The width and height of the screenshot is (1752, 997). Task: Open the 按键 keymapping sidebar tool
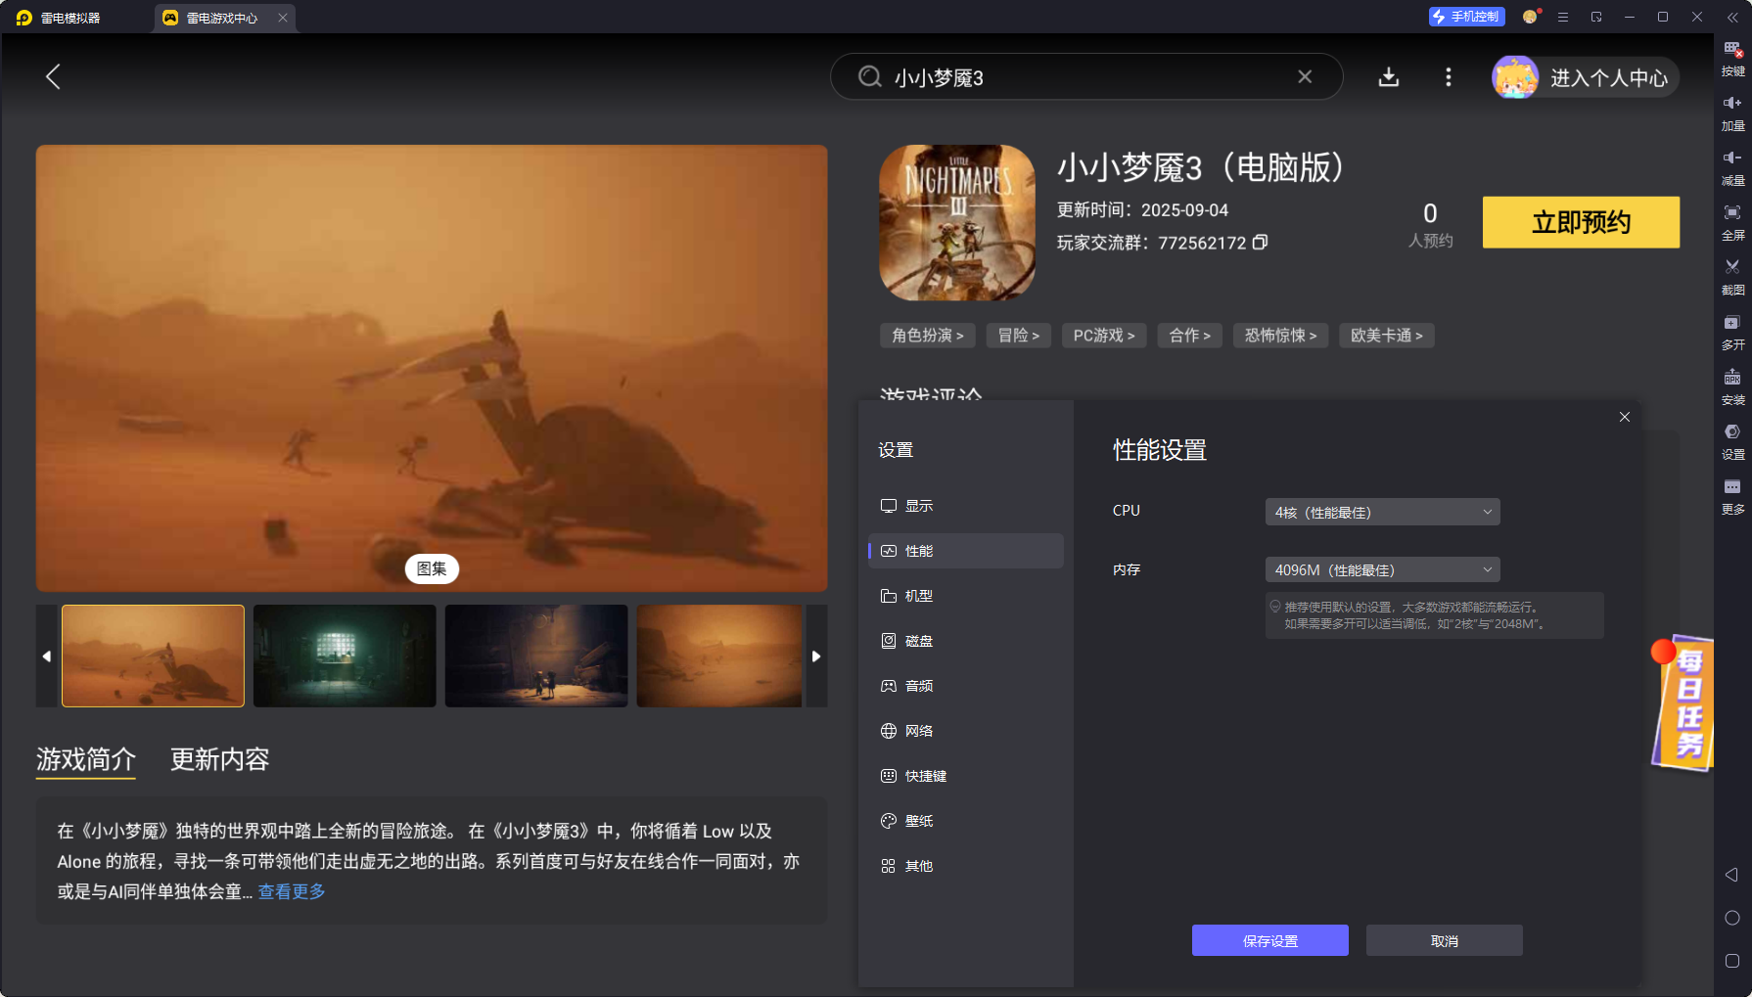[x=1732, y=59]
